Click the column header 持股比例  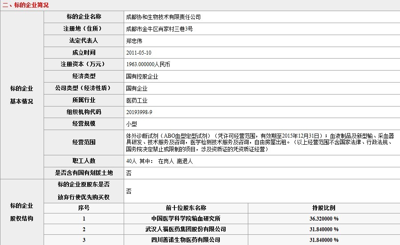324,208
